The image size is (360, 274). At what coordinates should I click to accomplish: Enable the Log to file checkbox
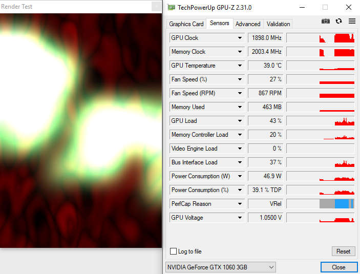click(x=173, y=251)
